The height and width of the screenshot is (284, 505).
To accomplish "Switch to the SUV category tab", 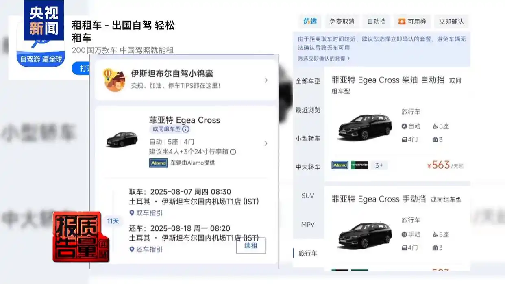I will (x=309, y=196).
